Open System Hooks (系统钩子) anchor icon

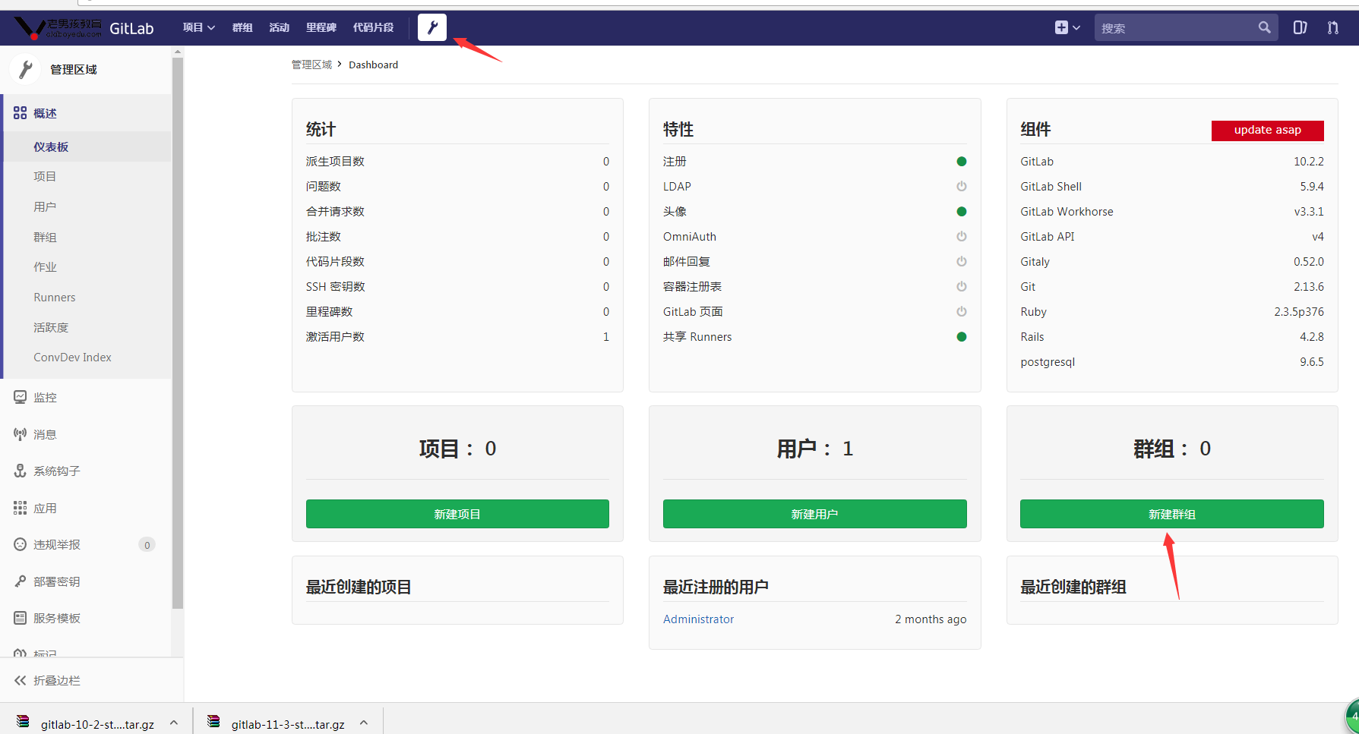click(21, 471)
